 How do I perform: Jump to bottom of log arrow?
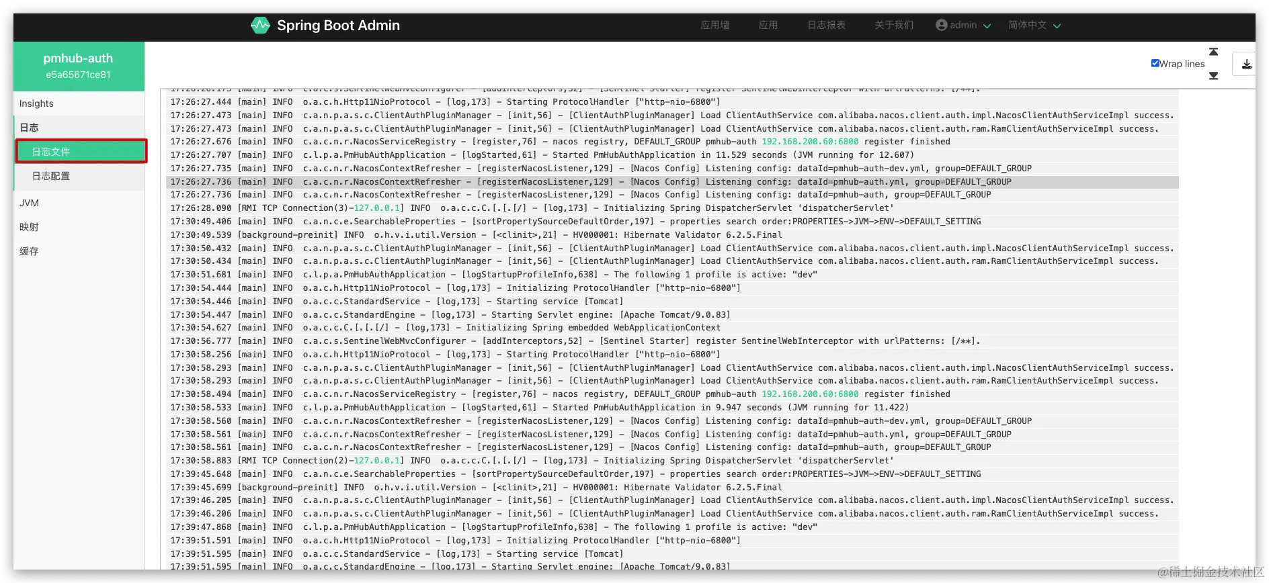(x=1213, y=76)
